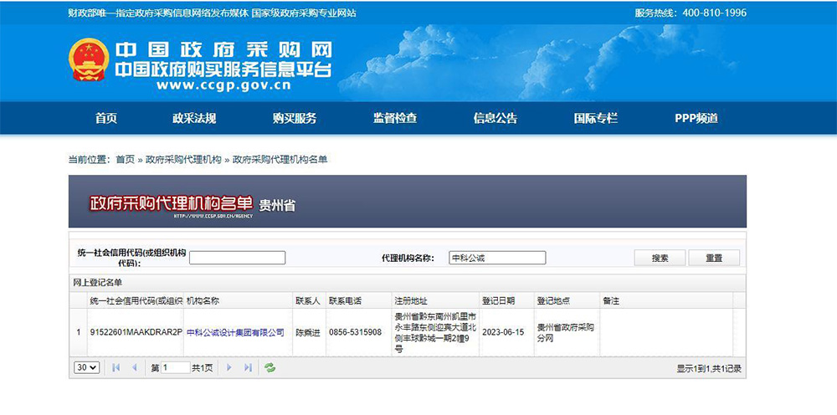Switch to the PPP频道 navigation item
The image size is (837, 415).
[x=696, y=118]
